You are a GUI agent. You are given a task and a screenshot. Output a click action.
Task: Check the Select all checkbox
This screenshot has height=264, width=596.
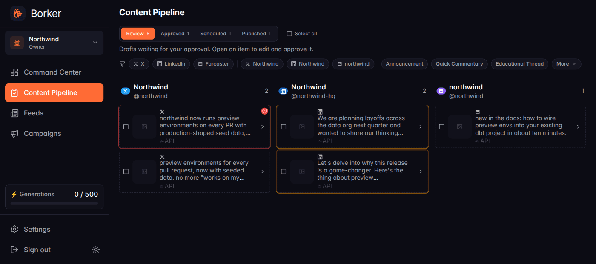point(289,34)
